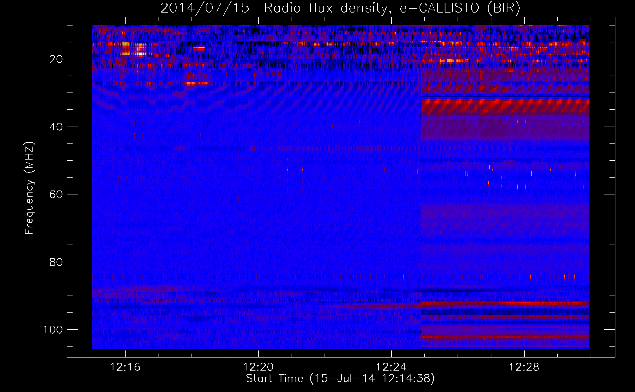Viewport: 635px width, 392px height.
Task: Click the "Frequency (MHZ)" axis label
Action: (x=30, y=188)
